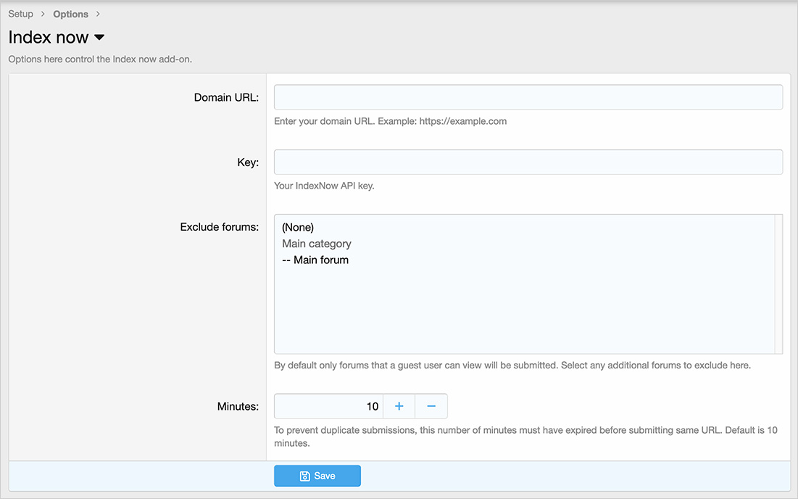This screenshot has width=798, height=499.
Task: Click the Minutes number field
Action: (x=328, y=406)
